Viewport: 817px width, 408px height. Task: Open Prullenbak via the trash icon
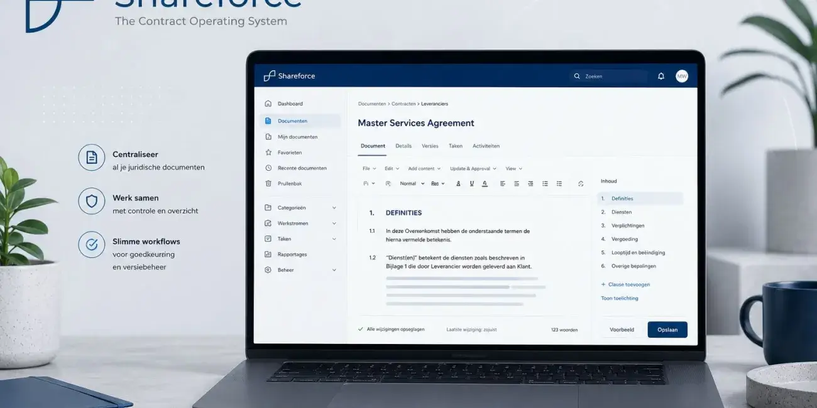[268, 184]
